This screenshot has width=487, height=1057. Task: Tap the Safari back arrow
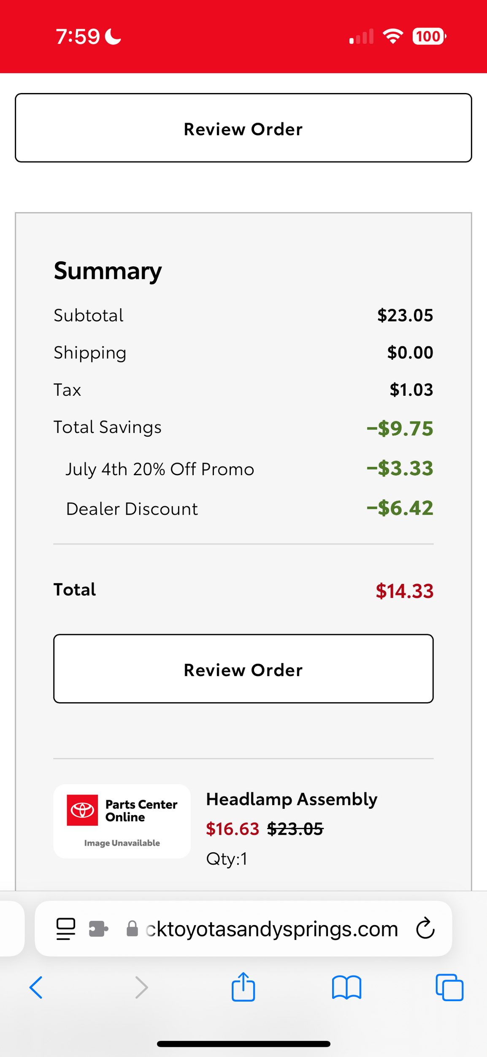click(x=36, y=988)
